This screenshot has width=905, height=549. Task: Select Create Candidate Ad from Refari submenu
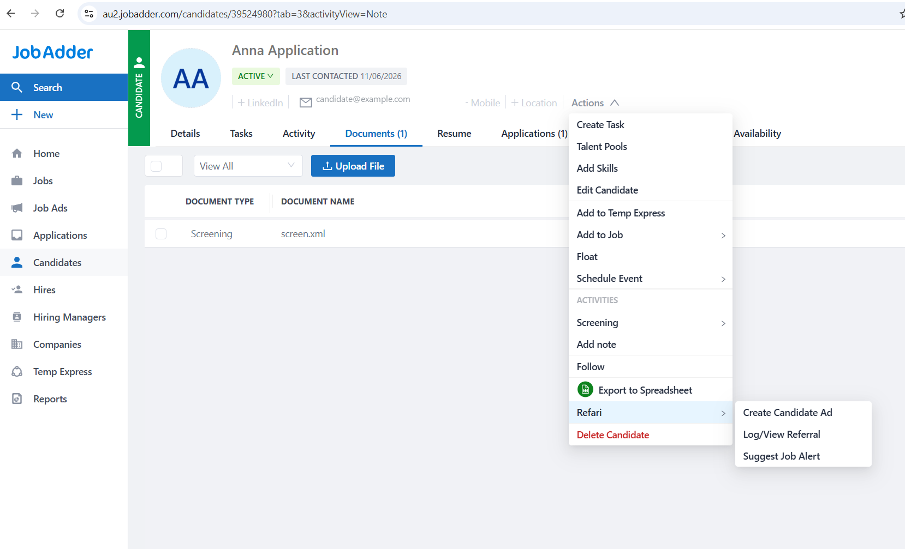pyautogui.click(x=788, y=413)
